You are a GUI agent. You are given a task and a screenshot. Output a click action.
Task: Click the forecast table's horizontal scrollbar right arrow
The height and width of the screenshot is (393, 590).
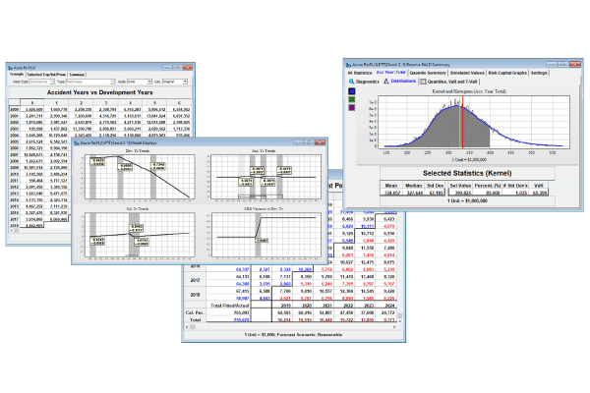point(394,327)
